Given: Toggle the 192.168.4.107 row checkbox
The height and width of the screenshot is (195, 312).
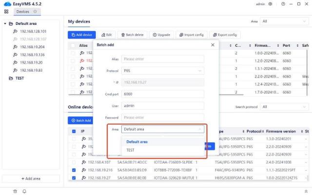Looking at the screenshot, I should [74, 162].
